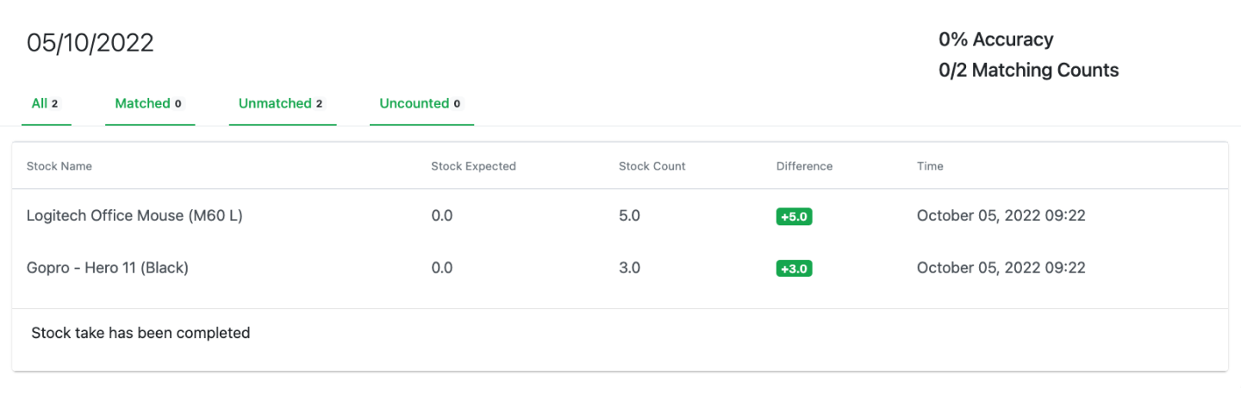Click the Stock Count column header

652,166
